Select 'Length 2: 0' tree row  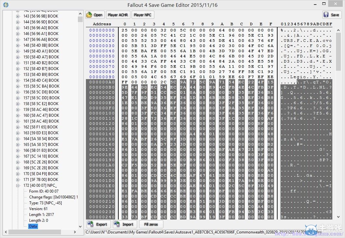click(x=39, y=220)
